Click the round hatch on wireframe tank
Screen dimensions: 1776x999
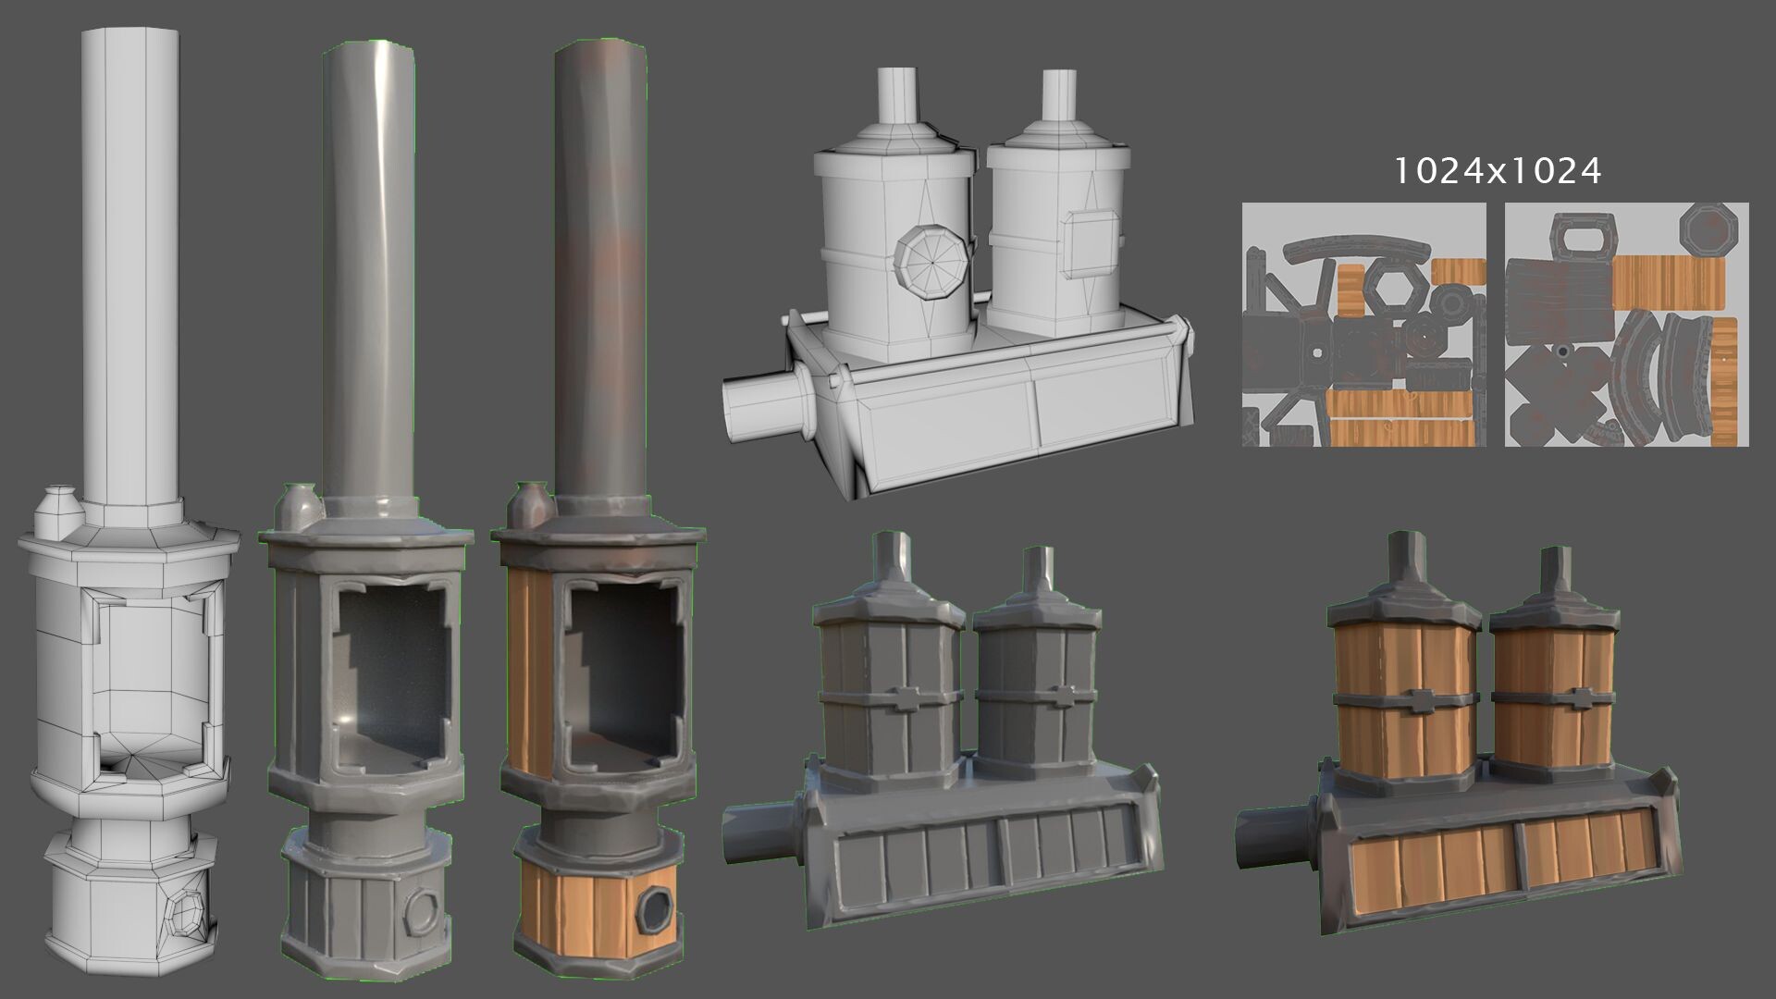(932, 262)
